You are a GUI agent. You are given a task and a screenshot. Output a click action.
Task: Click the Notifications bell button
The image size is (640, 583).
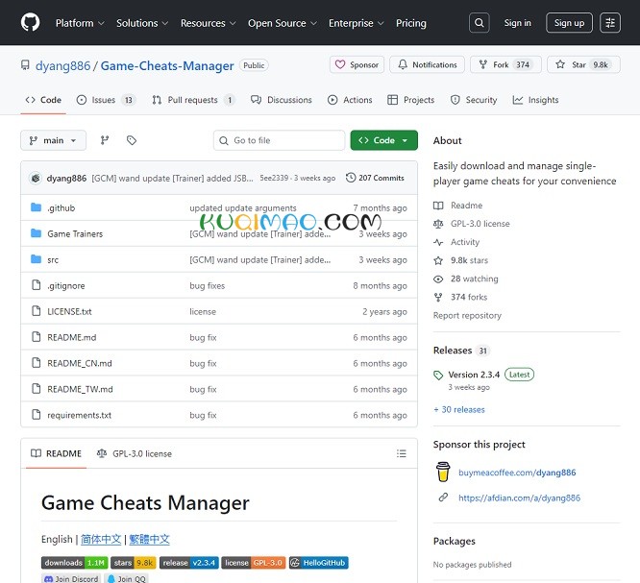click(x=427, y=65)
